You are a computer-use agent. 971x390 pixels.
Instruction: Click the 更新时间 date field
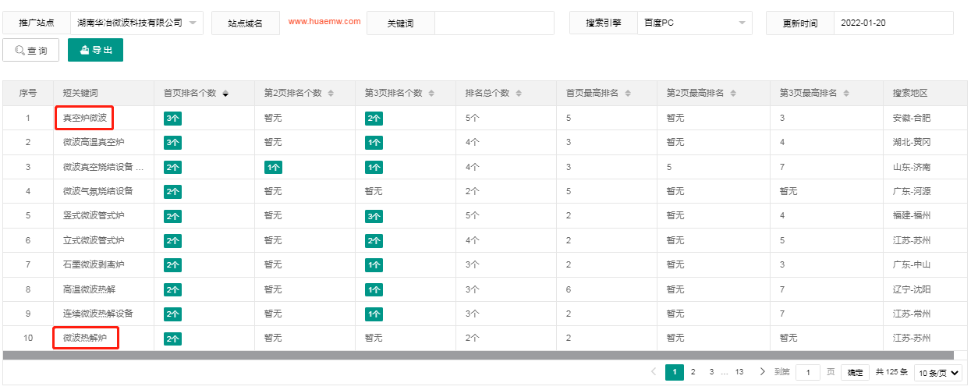pyautogui.click(x=893, y=23)
